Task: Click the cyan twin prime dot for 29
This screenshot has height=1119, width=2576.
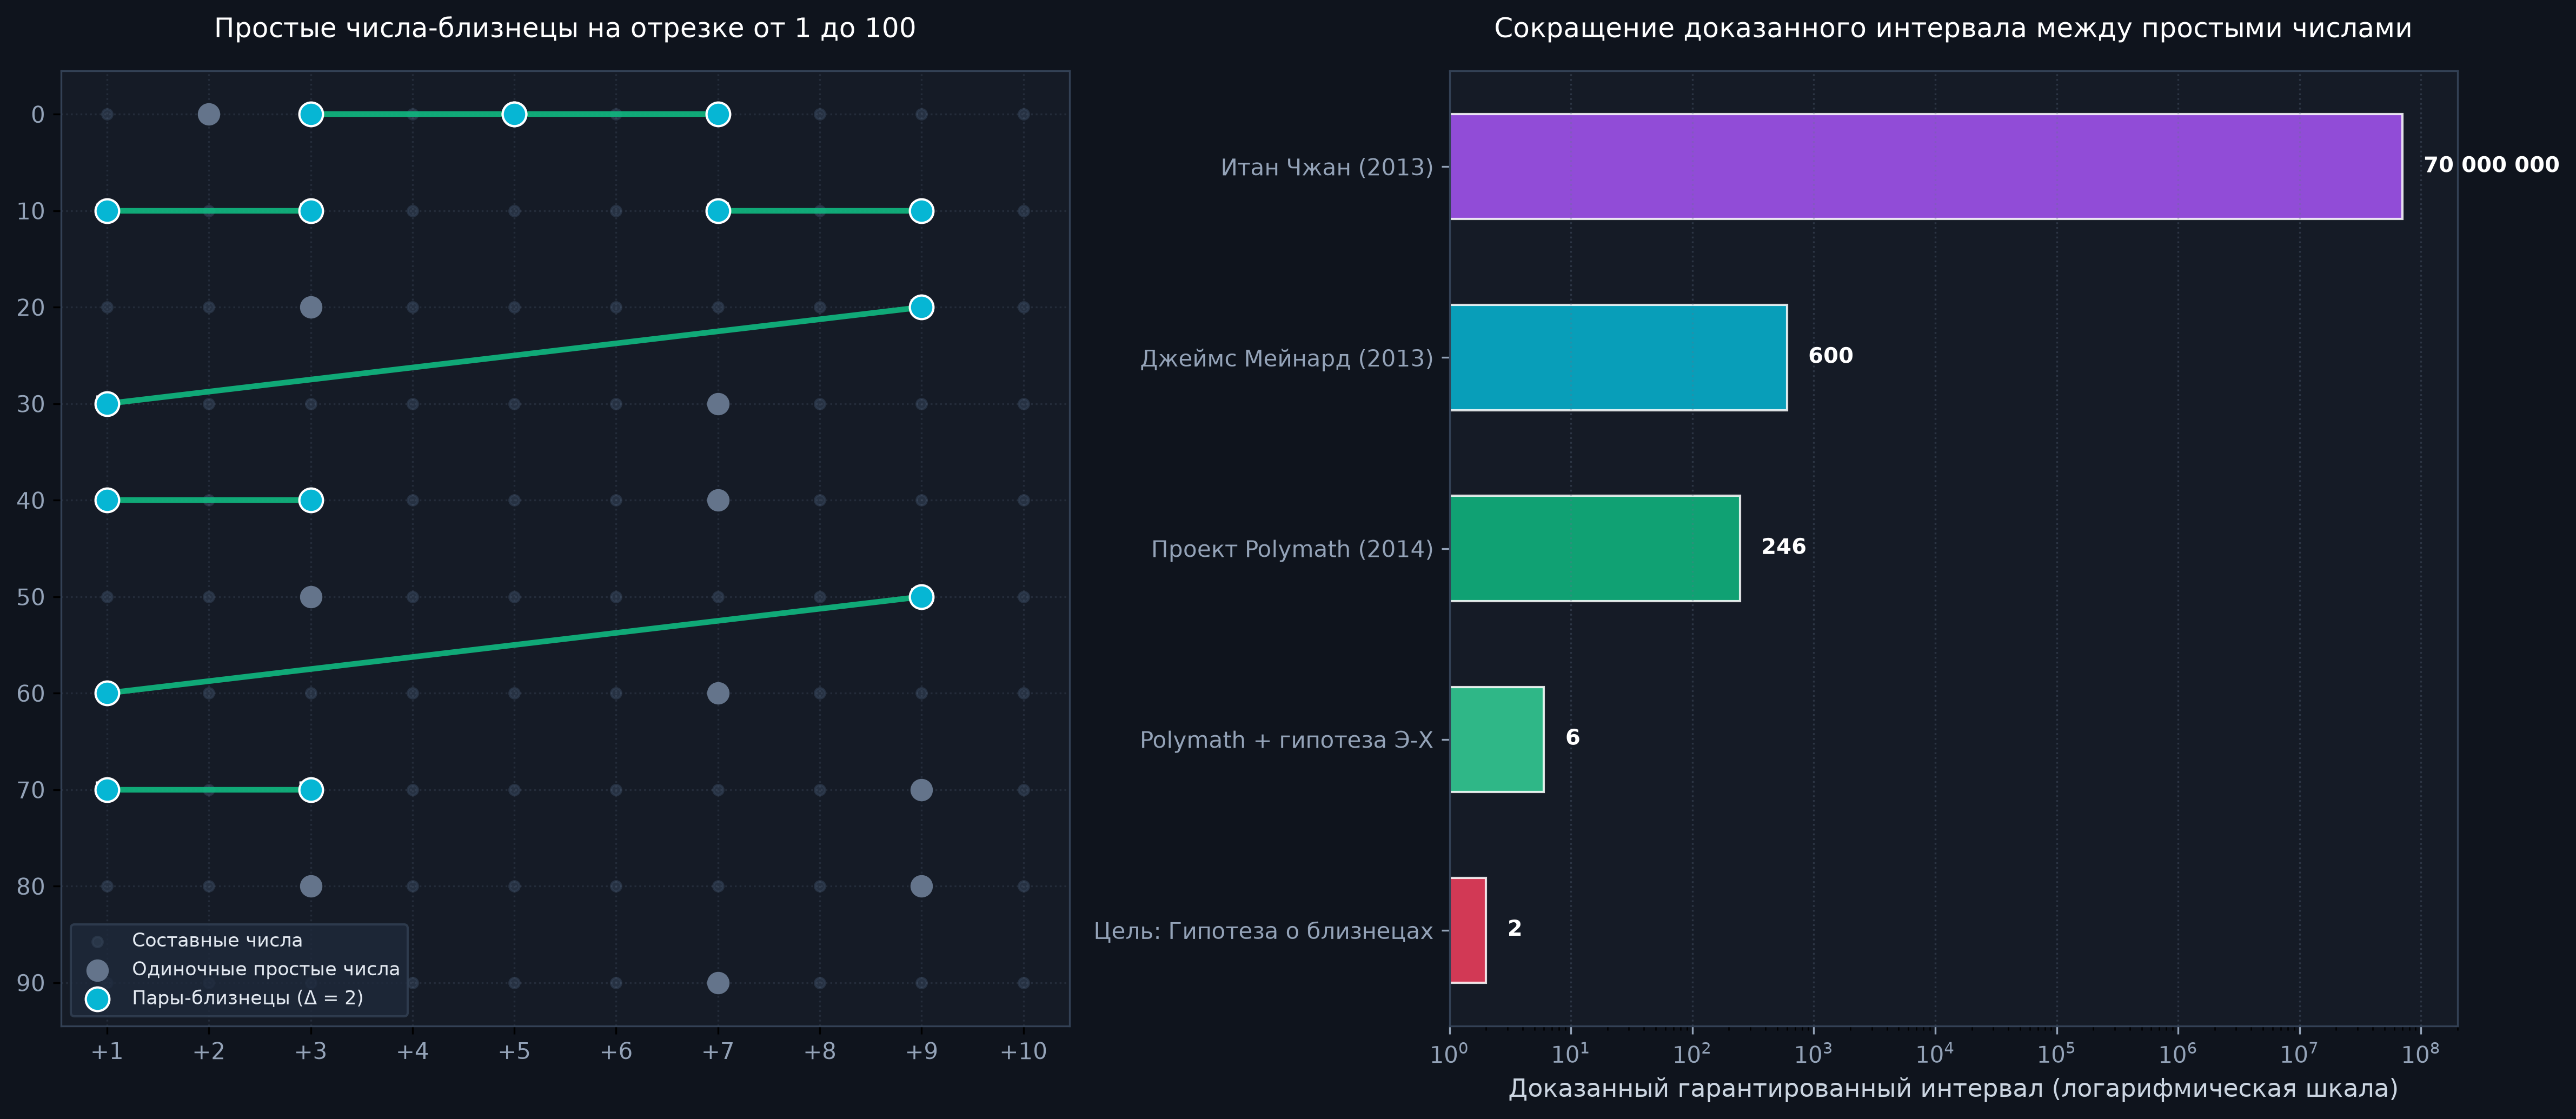Action: click(x=921, y=307)
